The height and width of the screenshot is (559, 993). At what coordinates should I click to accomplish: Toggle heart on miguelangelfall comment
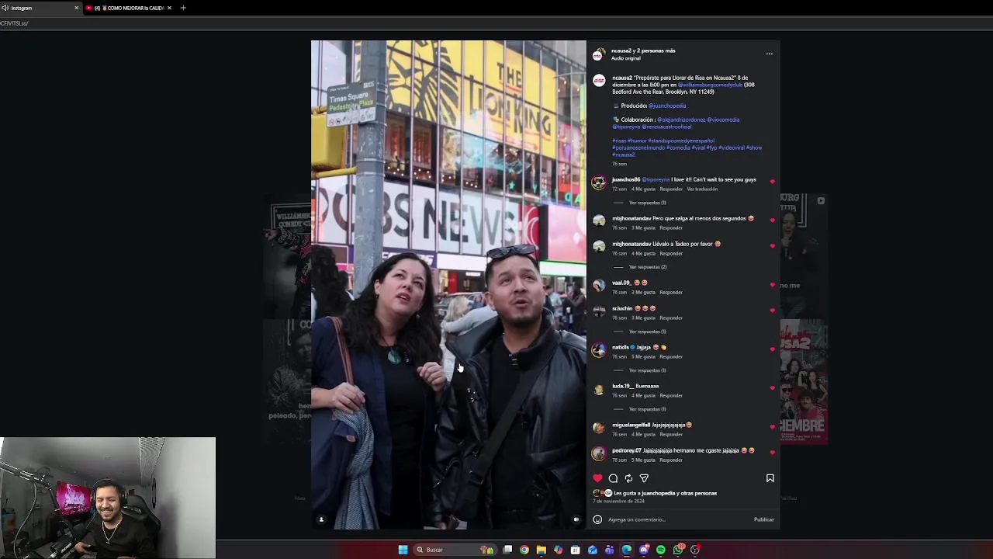coord(773,427)
